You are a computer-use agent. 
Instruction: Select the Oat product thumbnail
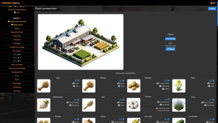coord(89,105)
